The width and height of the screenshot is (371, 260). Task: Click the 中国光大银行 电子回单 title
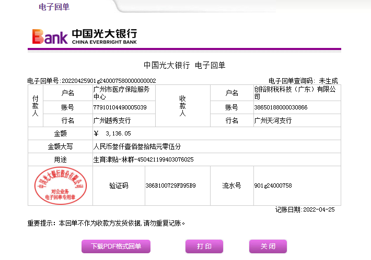coord(184,65)
